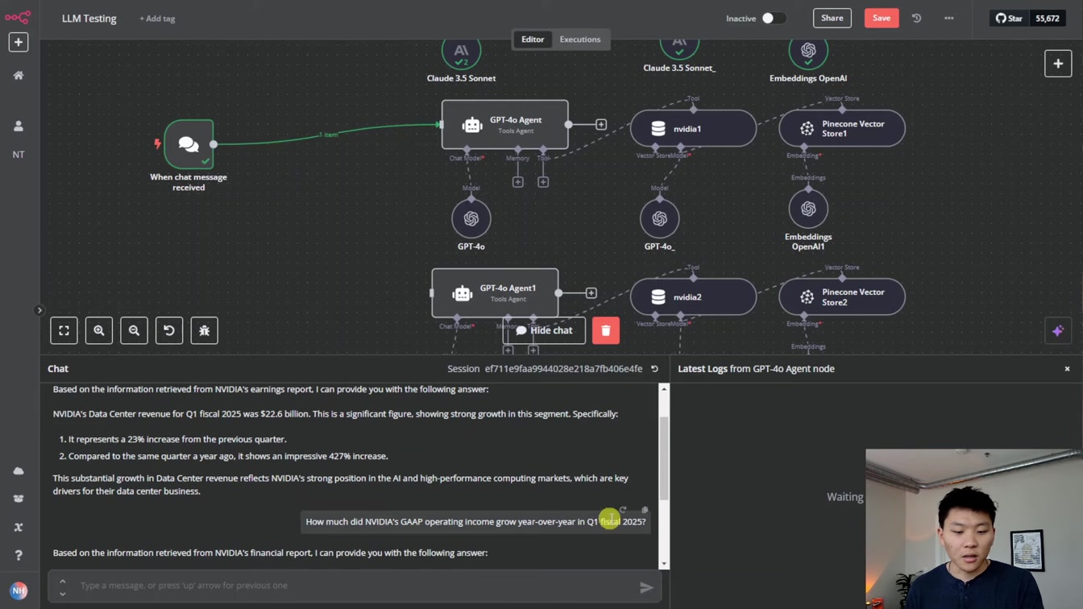Open the n8n logo home
The height and width of the screenshot is (609, 1083).
click(18, 16)
